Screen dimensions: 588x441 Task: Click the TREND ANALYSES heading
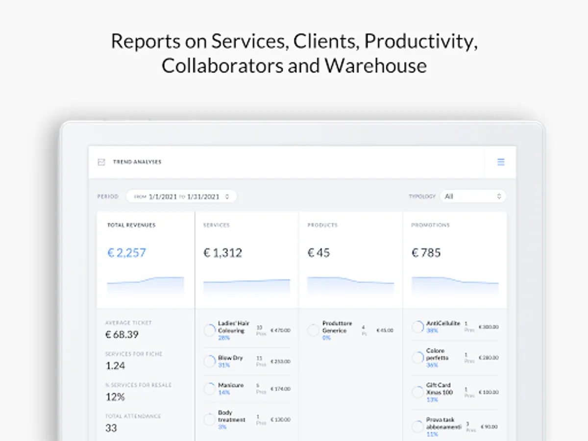click(137, 162)
